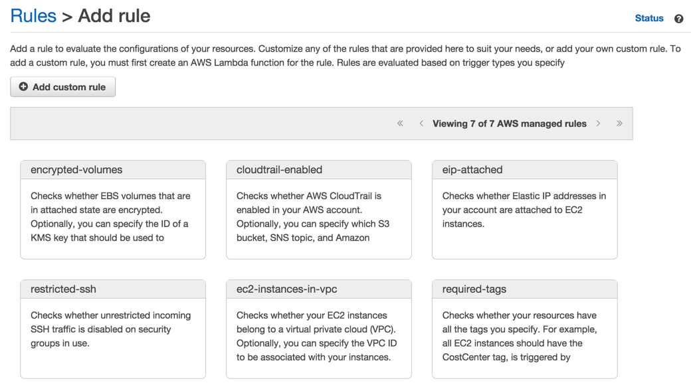Navigate back via the Rules breadcrumb link
The image size is (695, 391).
pos(33,15)
